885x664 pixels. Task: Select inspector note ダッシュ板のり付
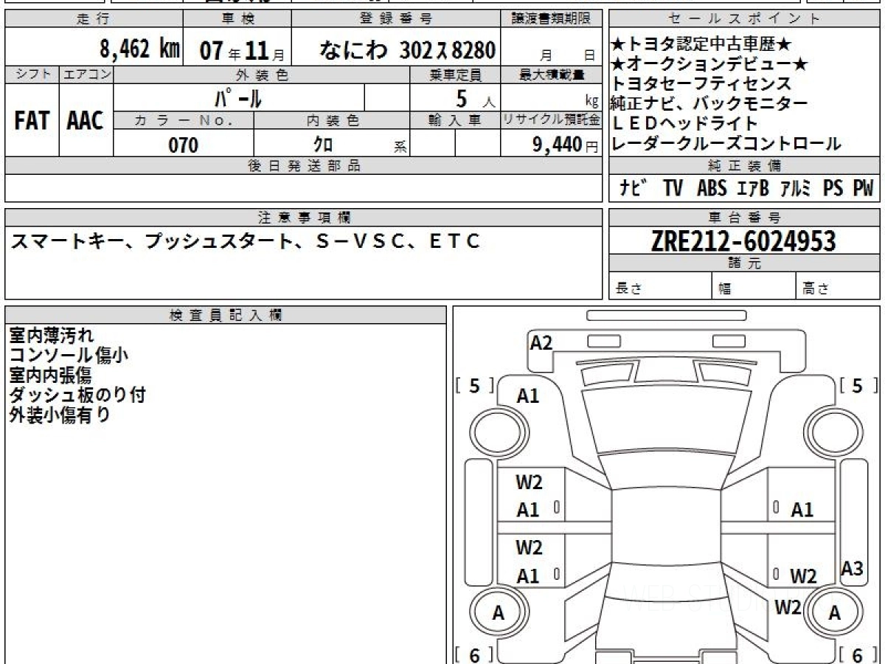click(77, 395)
